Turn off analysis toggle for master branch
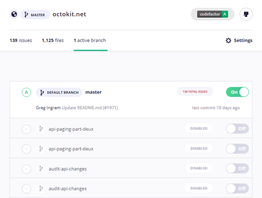 [237, 92]
